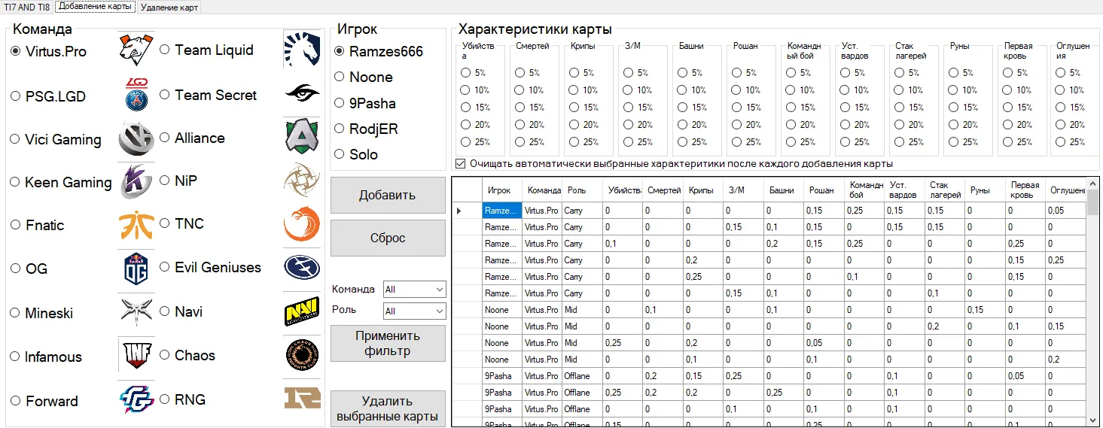Image resolution: width=1103 pixels, height=428 pixels.
Task: Open the Роль filter dropdown
Action: 414,310
